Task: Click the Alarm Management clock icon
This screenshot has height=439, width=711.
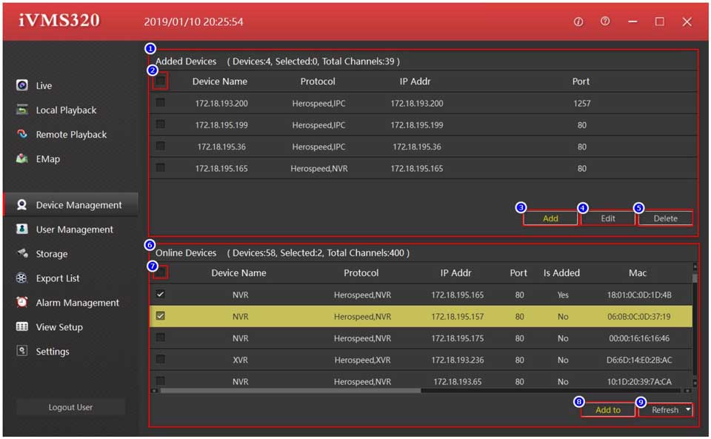Action: (22, 303)
